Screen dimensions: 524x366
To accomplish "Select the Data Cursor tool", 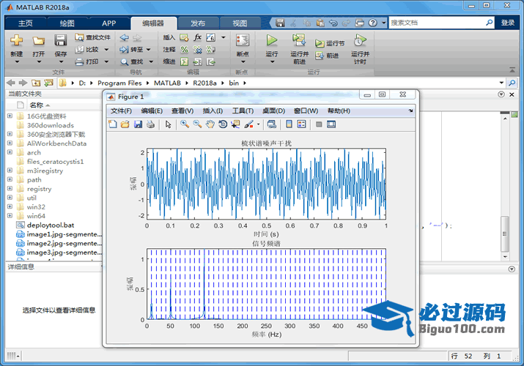I will tap(235, 124).
